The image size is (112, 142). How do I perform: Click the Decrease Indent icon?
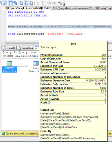click(49, 3)
